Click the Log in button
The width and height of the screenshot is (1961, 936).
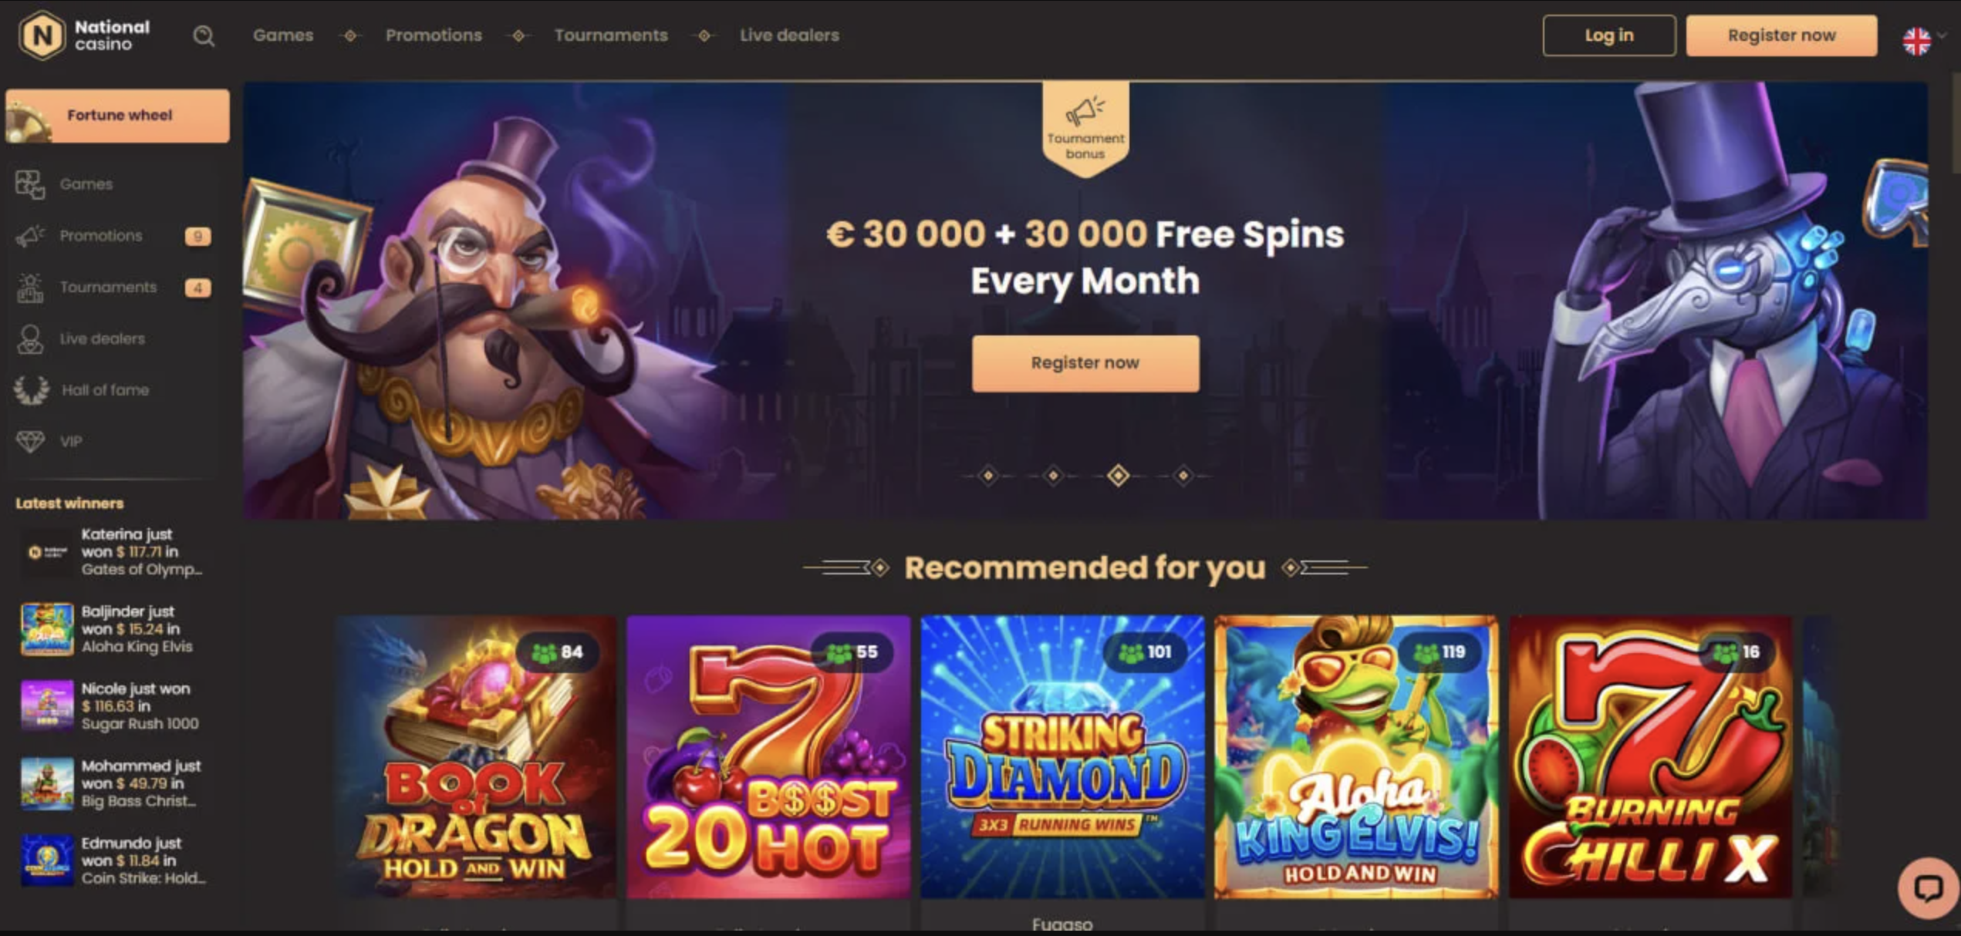click(x=1608, y=35)
